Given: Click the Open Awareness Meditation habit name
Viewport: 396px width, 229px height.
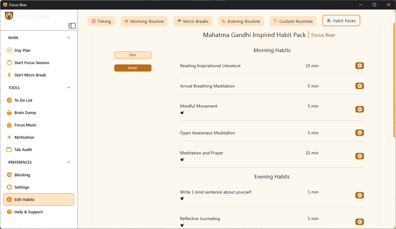Looking at the screenshot, I should 207,133.
